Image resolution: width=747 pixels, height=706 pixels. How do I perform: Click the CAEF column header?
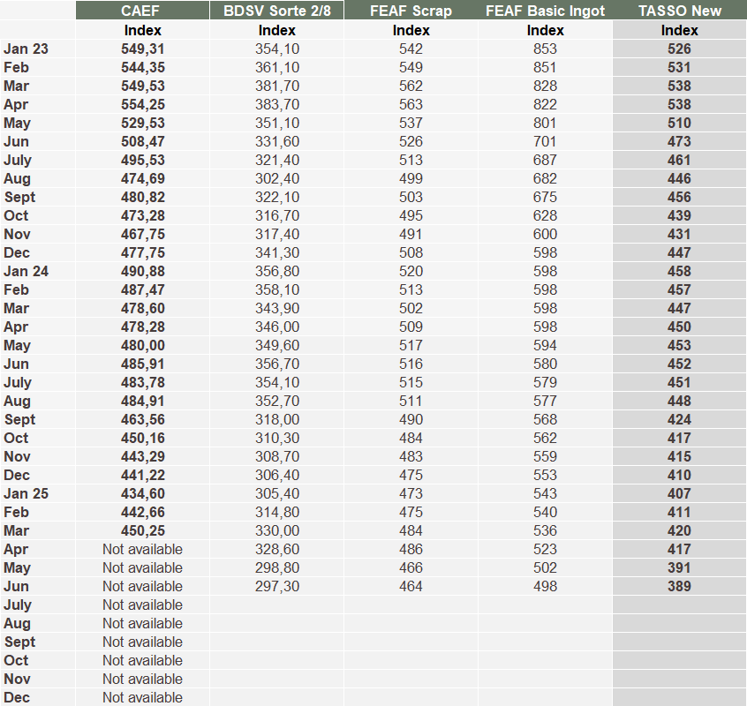142,11
